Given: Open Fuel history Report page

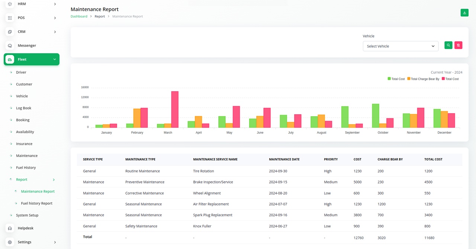Looking at the screenshot, I should (x=37, y=203).
